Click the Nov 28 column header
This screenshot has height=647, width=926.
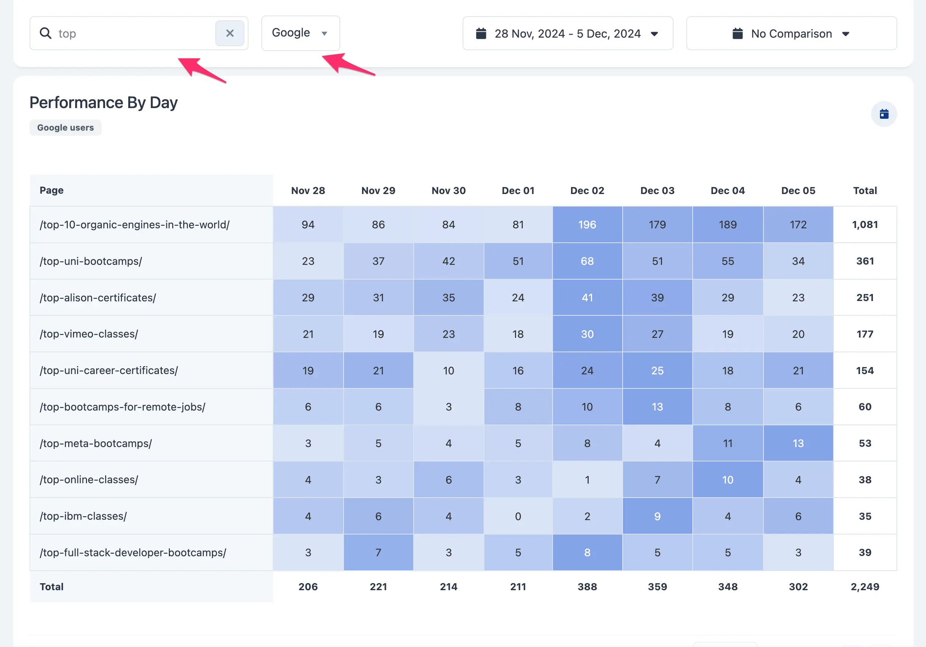tap(308, 190)
